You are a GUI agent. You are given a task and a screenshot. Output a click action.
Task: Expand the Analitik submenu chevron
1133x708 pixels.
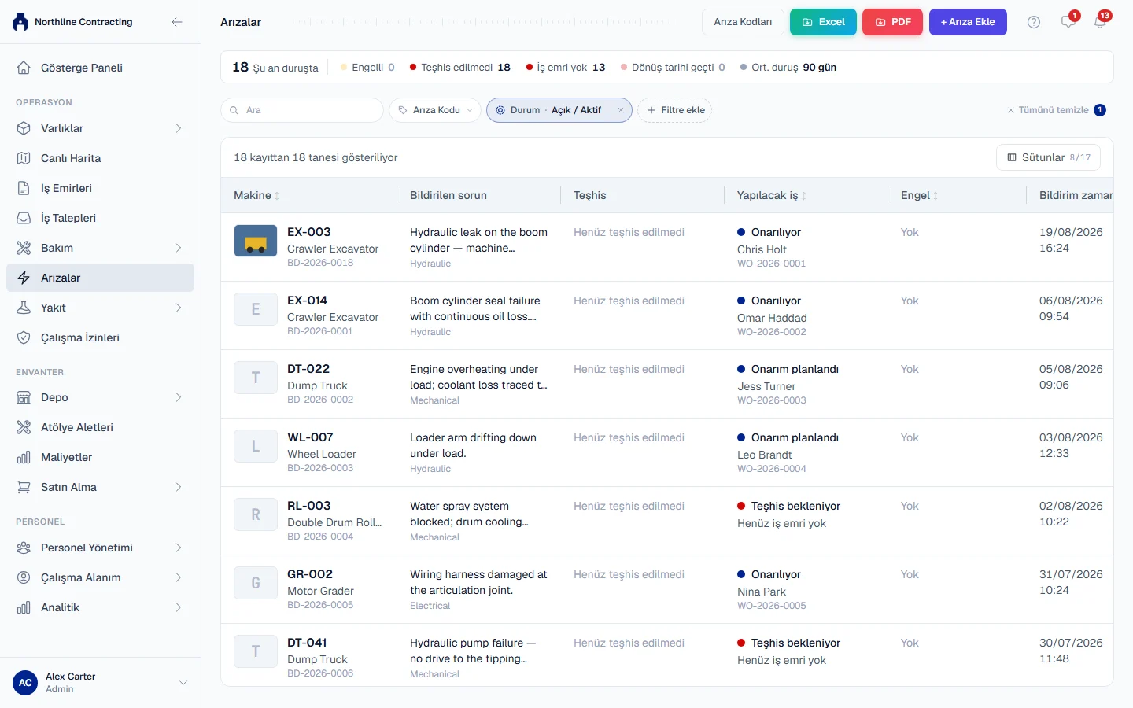coord(179,607)
